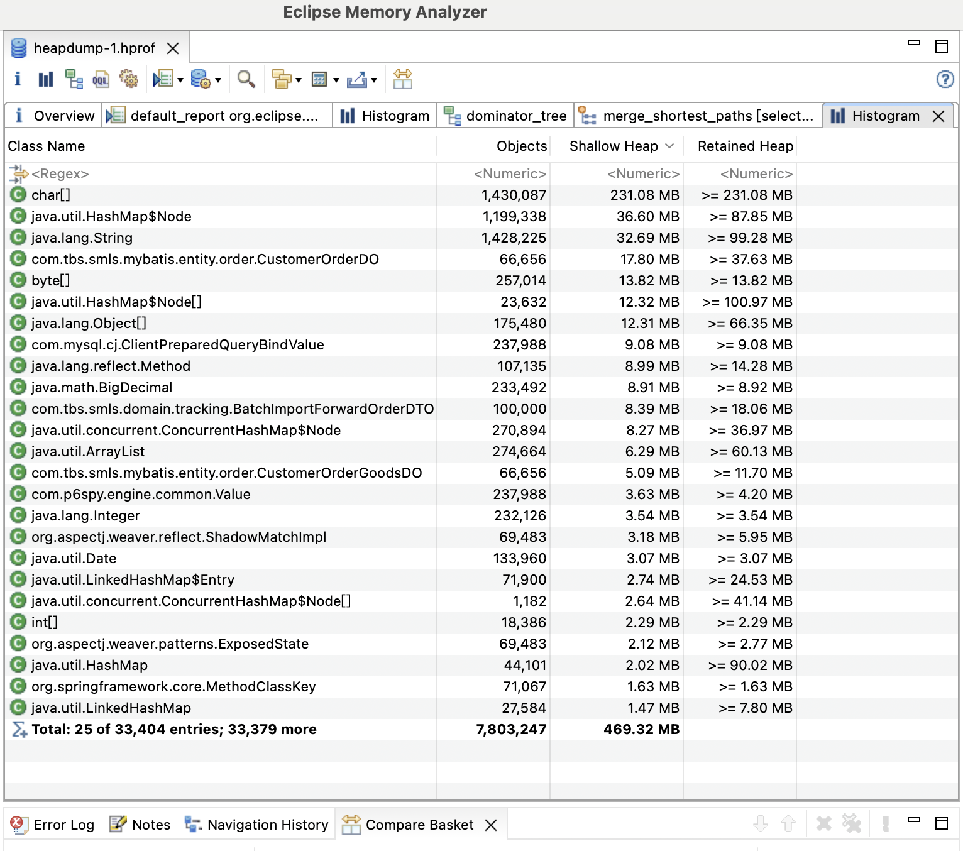
Task: Switch to the first Histogram tab
Action: click(385, 116)
